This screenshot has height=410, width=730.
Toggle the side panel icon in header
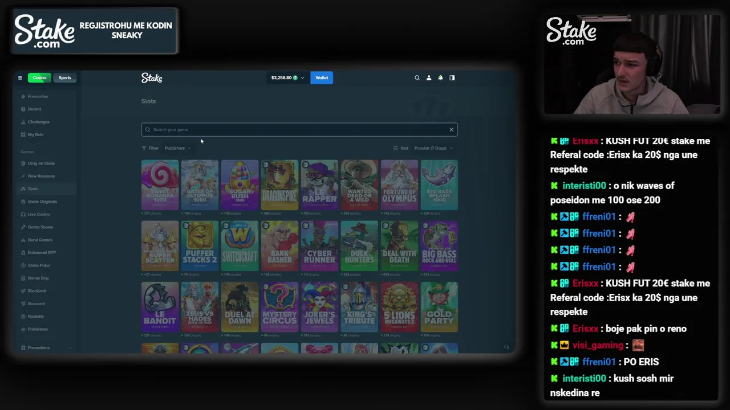pos(452,78)
